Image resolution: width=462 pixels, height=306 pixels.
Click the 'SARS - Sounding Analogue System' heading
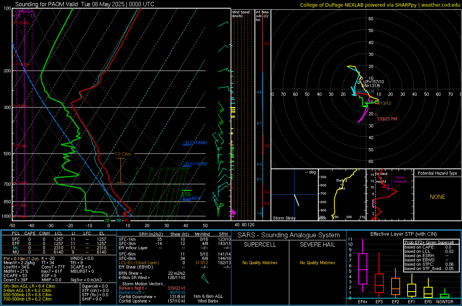(x=289, y=235)
